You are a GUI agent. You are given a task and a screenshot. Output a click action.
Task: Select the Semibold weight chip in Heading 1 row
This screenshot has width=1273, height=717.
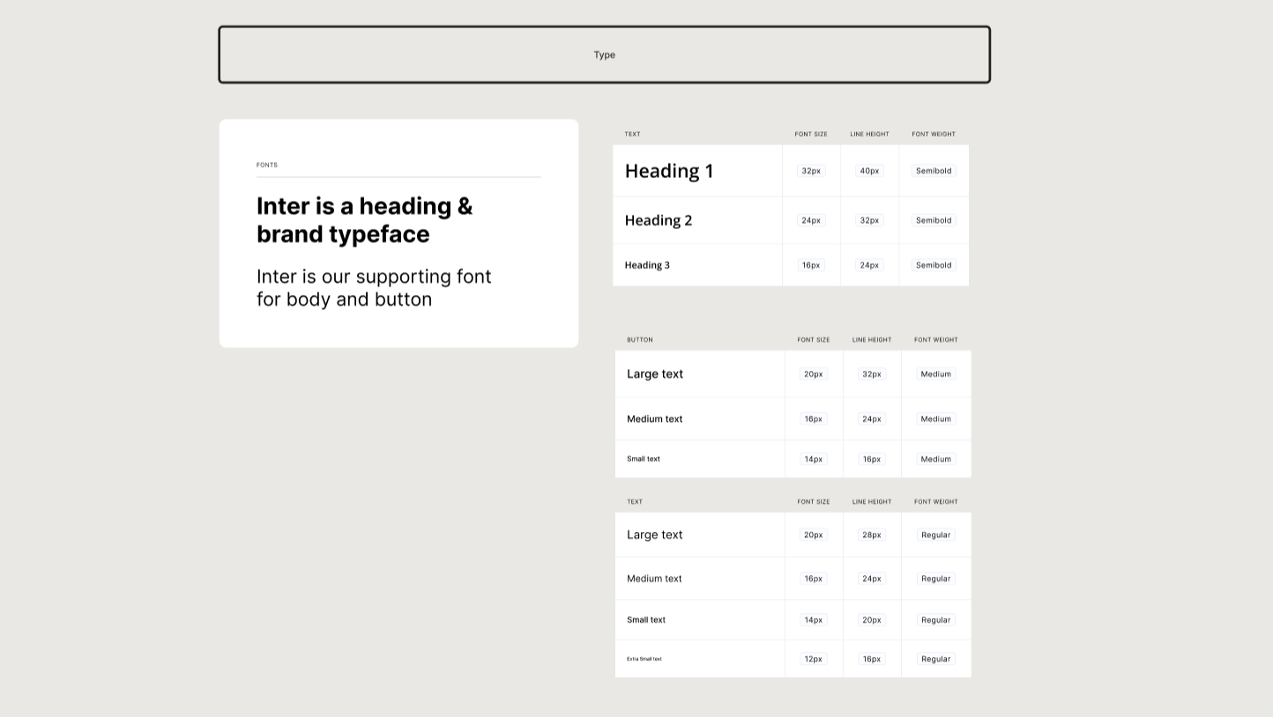pyautogui.click(x=934, y=171)
